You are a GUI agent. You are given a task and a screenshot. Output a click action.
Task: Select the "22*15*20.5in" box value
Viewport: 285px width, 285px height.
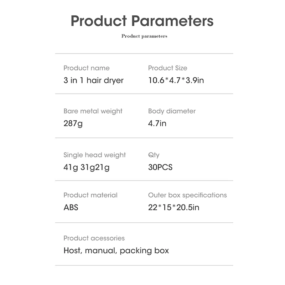[173, 207]
